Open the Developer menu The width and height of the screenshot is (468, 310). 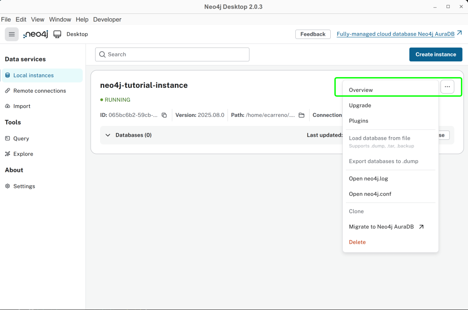(x=107, y=19)
